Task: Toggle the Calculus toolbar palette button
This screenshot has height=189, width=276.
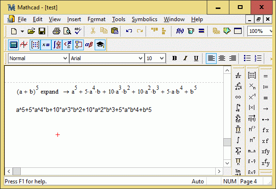Action: pos(57,45)
